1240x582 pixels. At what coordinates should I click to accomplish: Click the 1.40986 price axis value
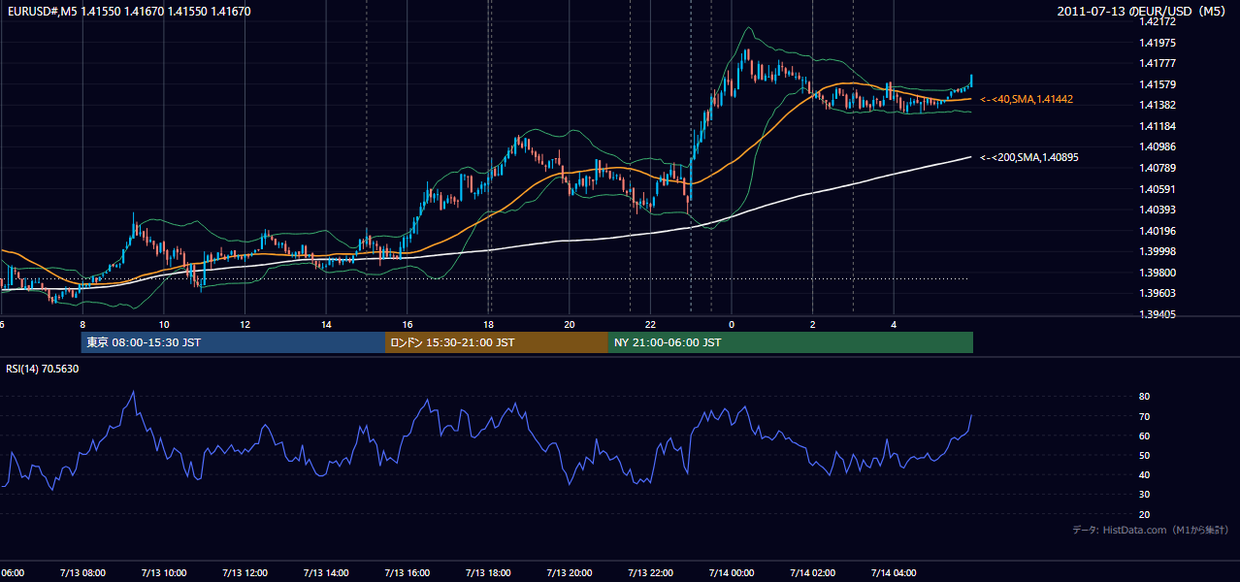click(x=1159, y=146)
